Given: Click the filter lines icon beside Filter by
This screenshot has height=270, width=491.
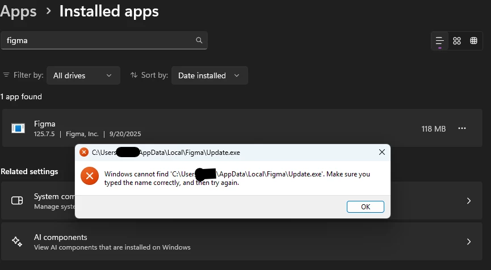Looking at the screenshot, I should [6, 75].
